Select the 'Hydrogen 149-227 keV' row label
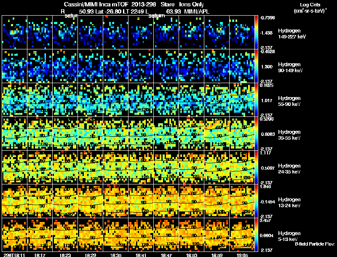The image size is (337, 257). [292, 34]
